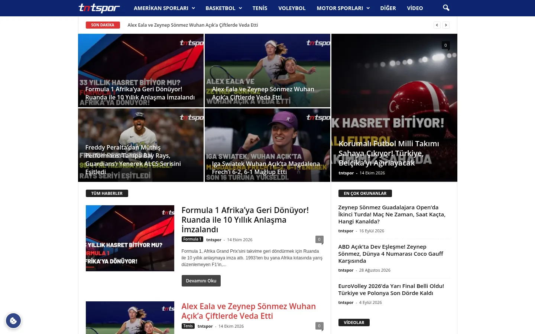
Task: Open comment count beside Alex Eala article
Action: coord(319,326)
